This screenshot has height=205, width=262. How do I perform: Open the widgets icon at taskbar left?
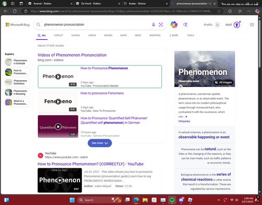point(6,200)
